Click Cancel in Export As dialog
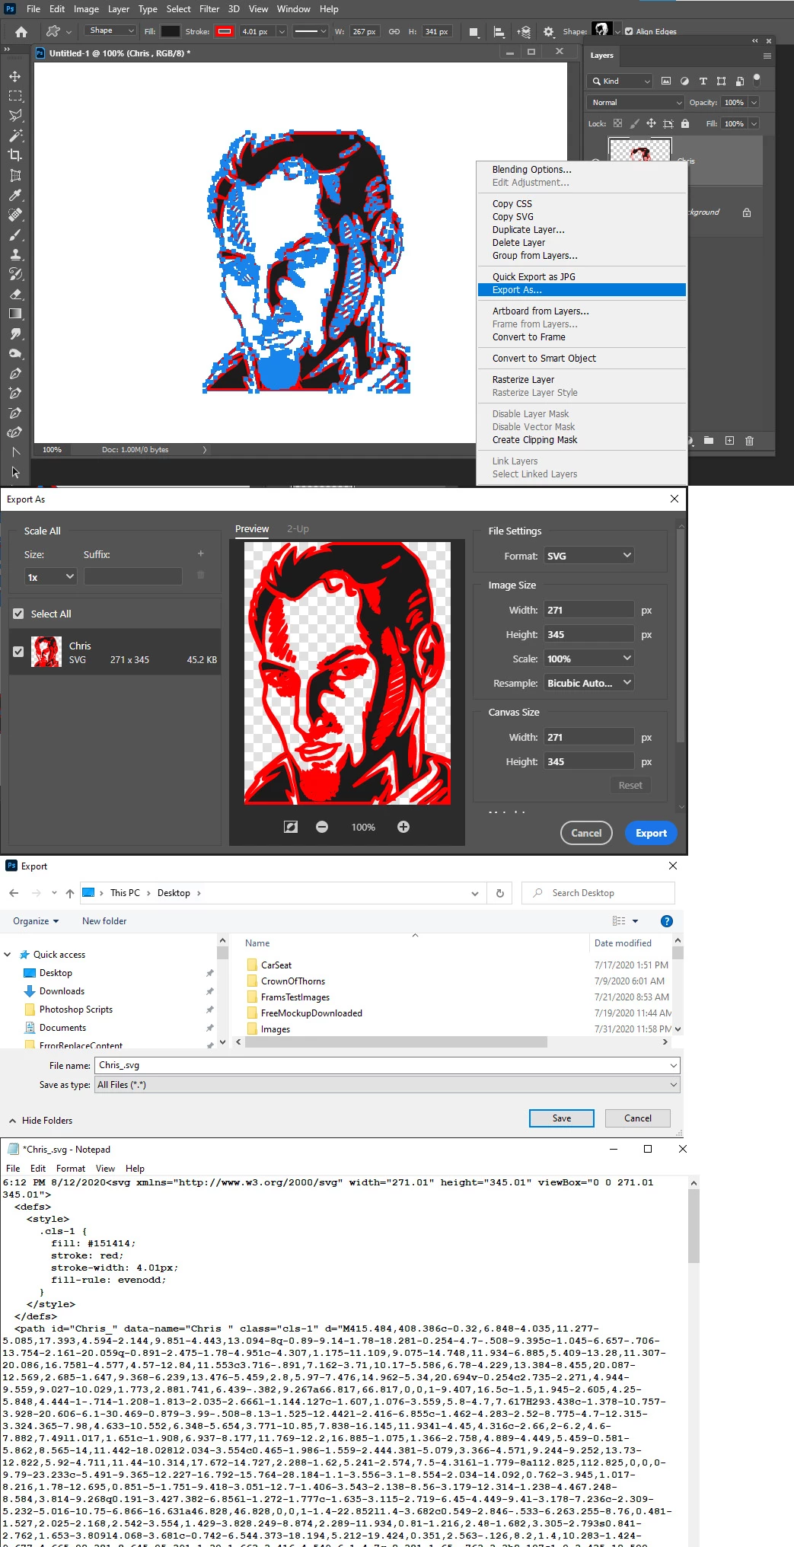This screenshot has width=794, height=1547. click(x=586, y=833)
